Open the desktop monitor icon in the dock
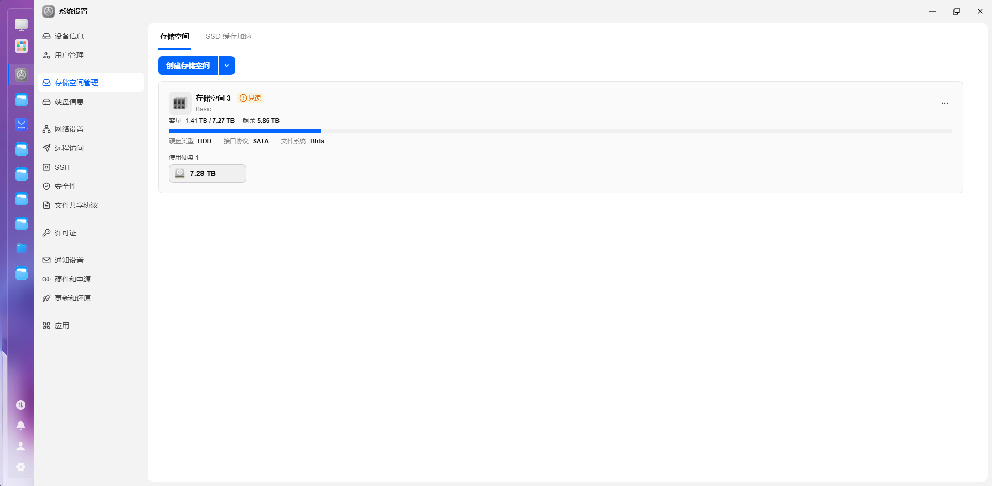This screenshot has height=486, width=992. pos(21,25)
